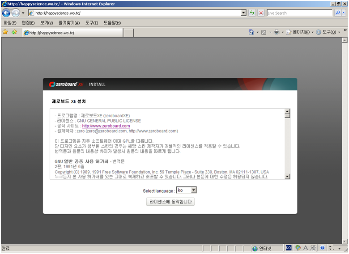
Task: Click the 인터넷 zone globe icon
Action: tap(255, 249)
